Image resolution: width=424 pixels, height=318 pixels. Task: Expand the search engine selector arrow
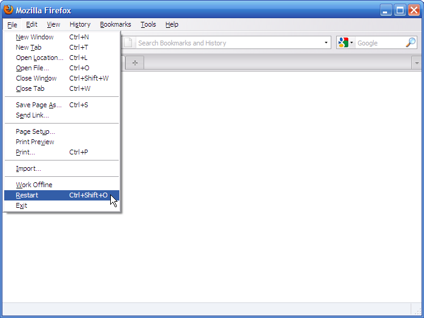pos(351,43)
